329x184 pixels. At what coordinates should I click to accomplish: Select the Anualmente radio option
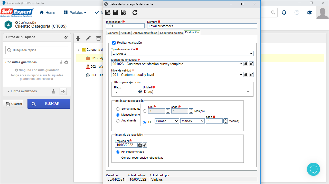tap(118, 121)
